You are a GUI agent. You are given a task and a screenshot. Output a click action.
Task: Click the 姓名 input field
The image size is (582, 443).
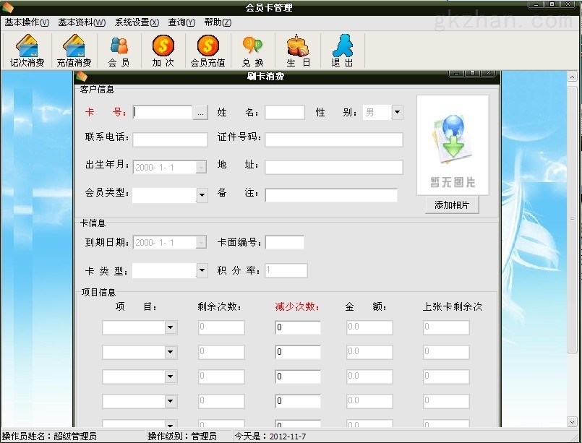(x=285, y=113)
